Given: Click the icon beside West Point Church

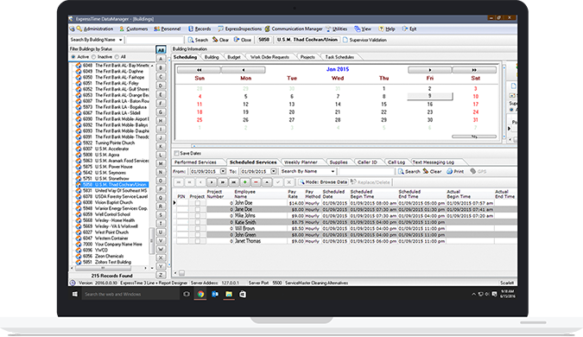Looking at the screenshot, I should pos(79,232).
